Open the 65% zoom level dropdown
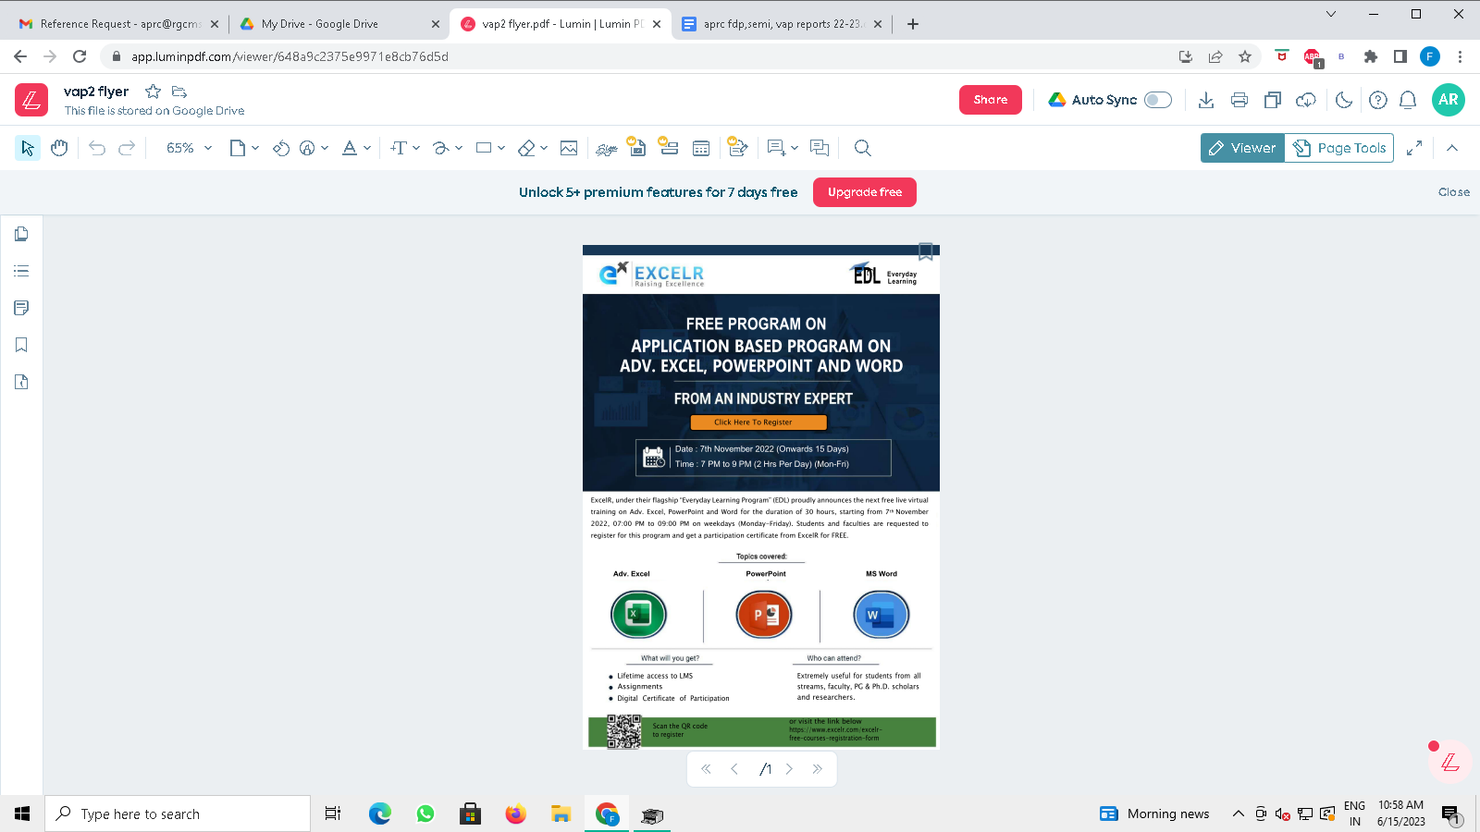 pyautogui.click(x=190, y=148)
